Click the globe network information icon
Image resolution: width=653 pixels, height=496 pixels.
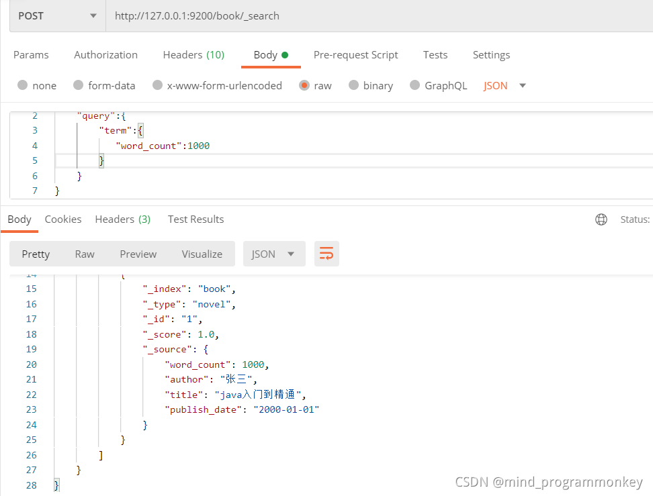pyautogui.click(x=601, y=219)
